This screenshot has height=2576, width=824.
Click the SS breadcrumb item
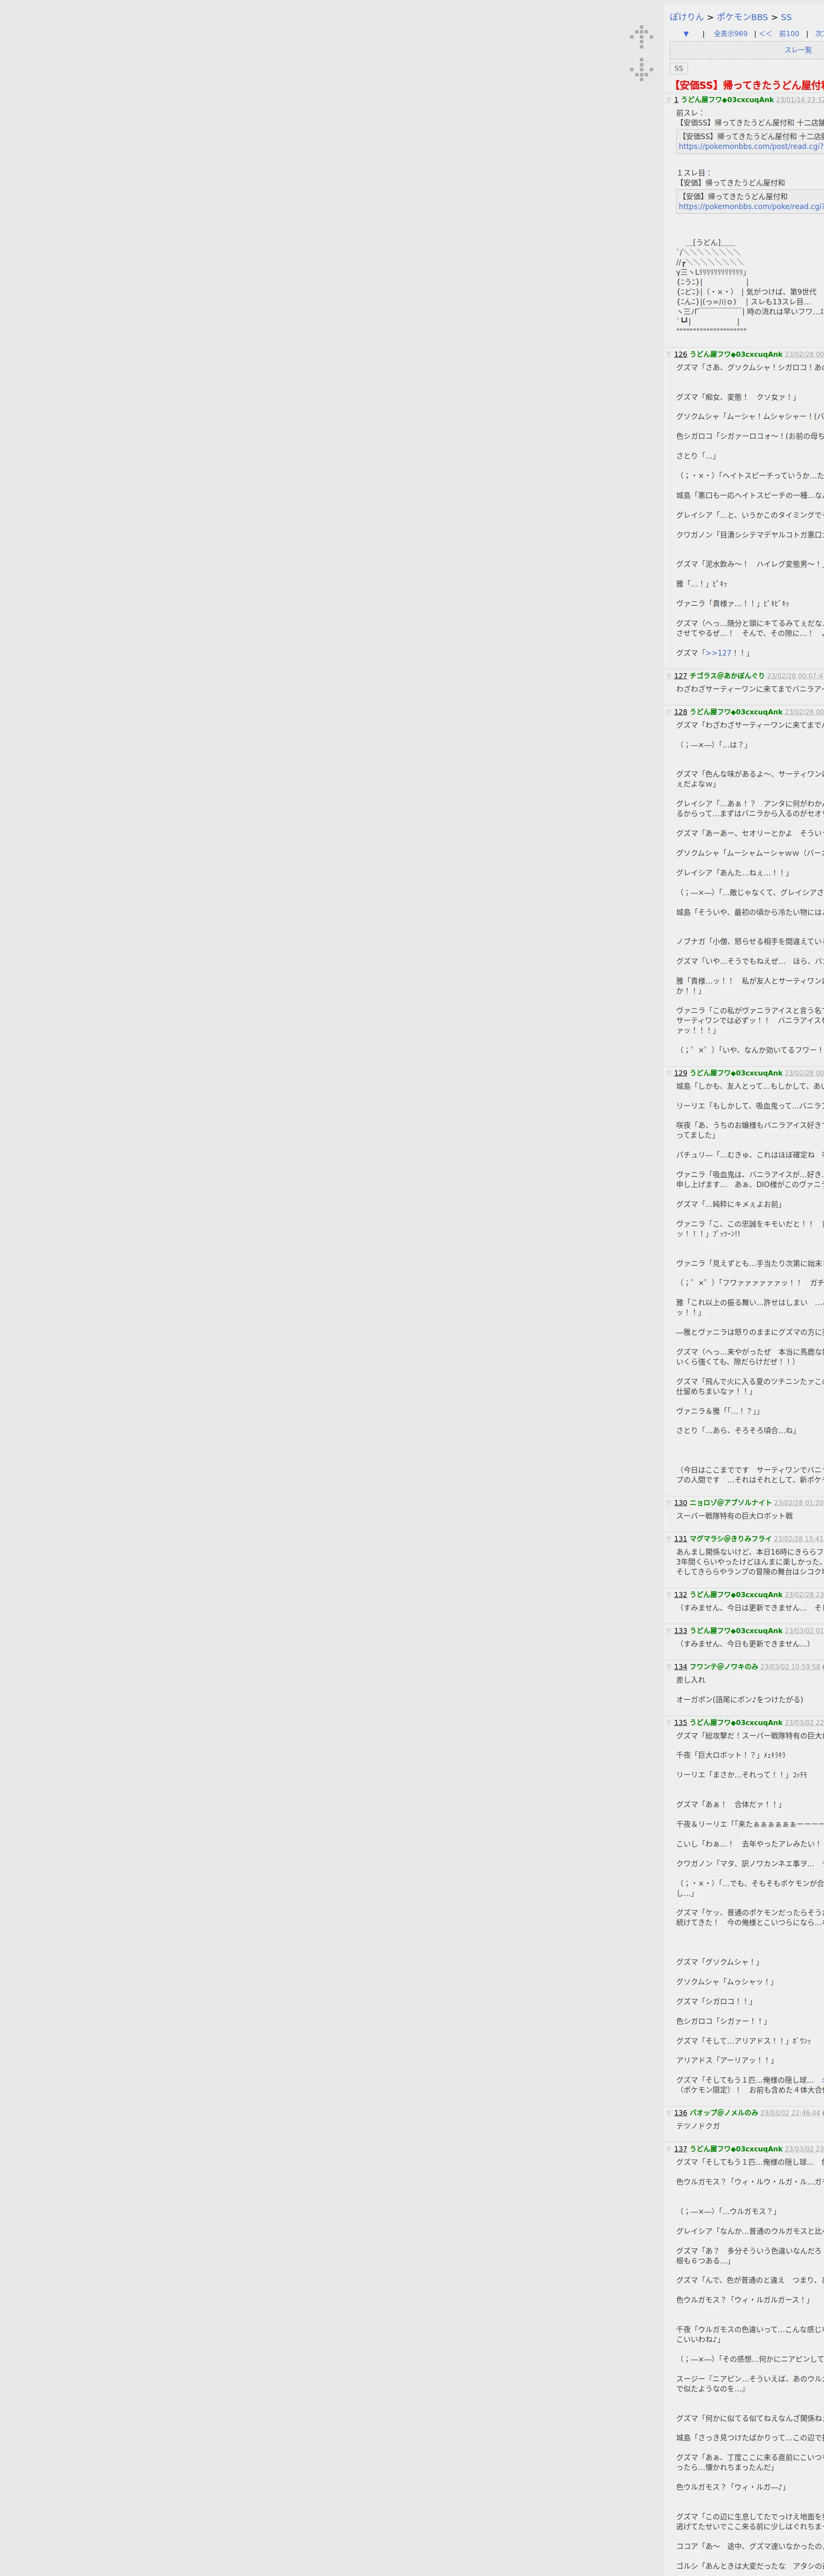point(786,17)
